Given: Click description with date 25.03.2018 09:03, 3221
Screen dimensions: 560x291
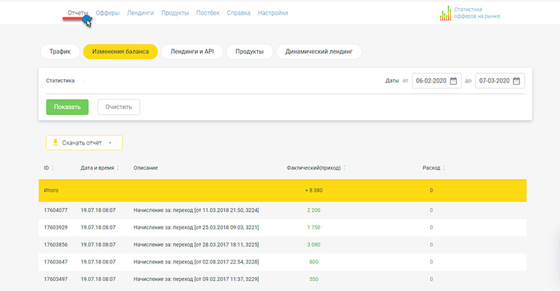Looking at the screenshot, I should tap(196, 228).
